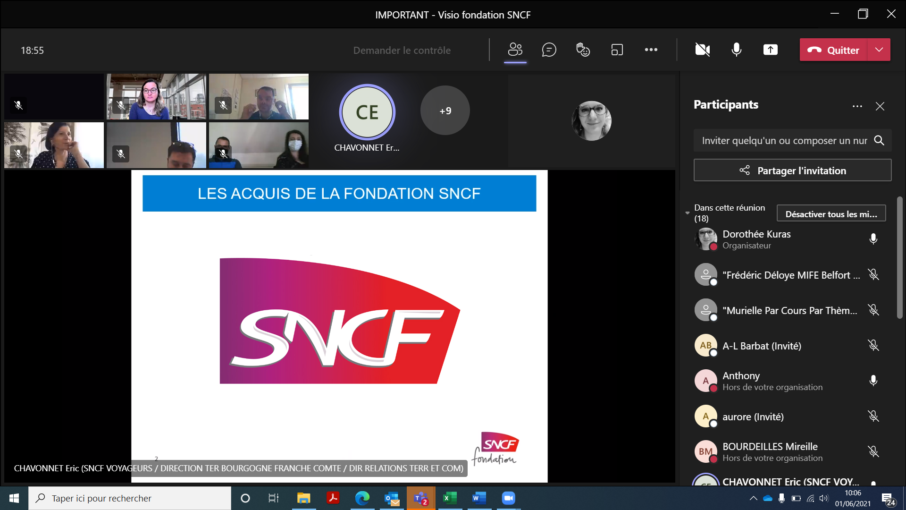Open Zoom from taskbar

[x=508, y=498]
